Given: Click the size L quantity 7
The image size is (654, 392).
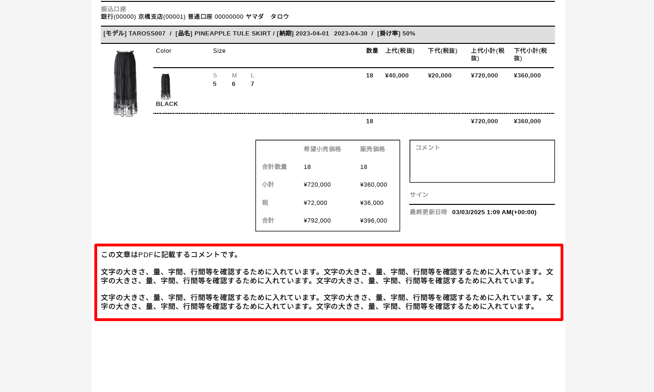Looking at the screenshot, I should click(x=252, y=84).
